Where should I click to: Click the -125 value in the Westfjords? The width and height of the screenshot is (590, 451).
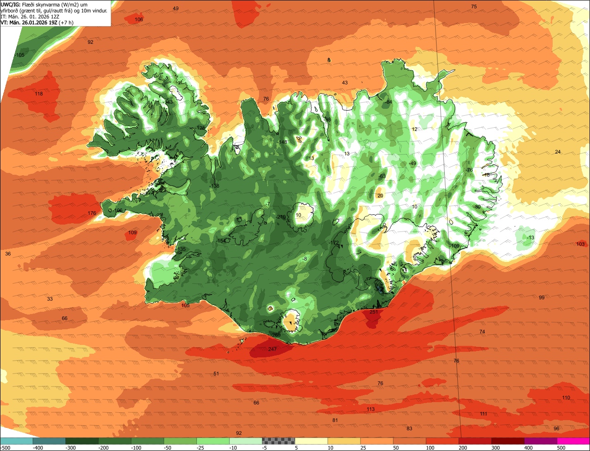point(200,128)
